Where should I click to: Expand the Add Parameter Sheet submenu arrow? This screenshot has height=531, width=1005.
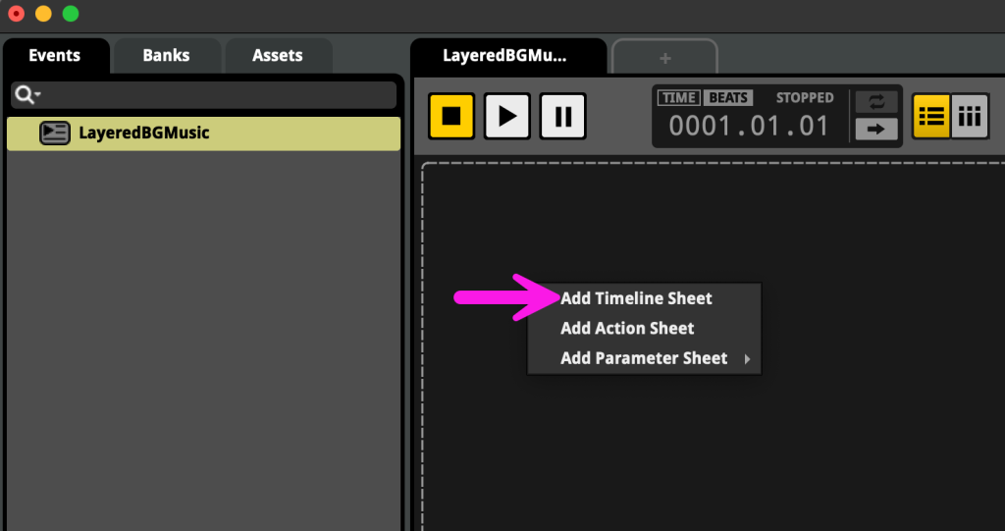tap(747, 359)
